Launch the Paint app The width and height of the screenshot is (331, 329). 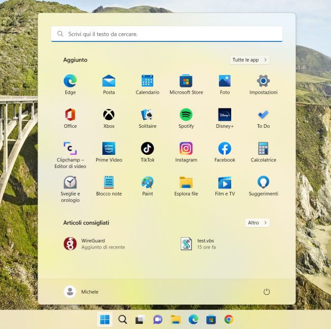[x=147, y=186]
